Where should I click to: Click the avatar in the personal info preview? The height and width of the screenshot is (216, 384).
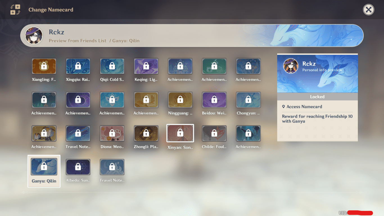click(291, 66)
